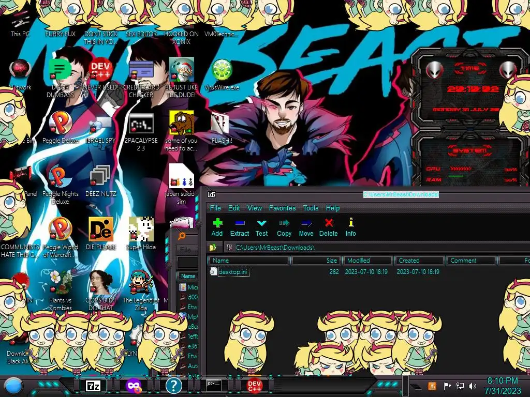Click the Move toolbar icon
This screenshot has width=530, height=397.
coord(306,227)
